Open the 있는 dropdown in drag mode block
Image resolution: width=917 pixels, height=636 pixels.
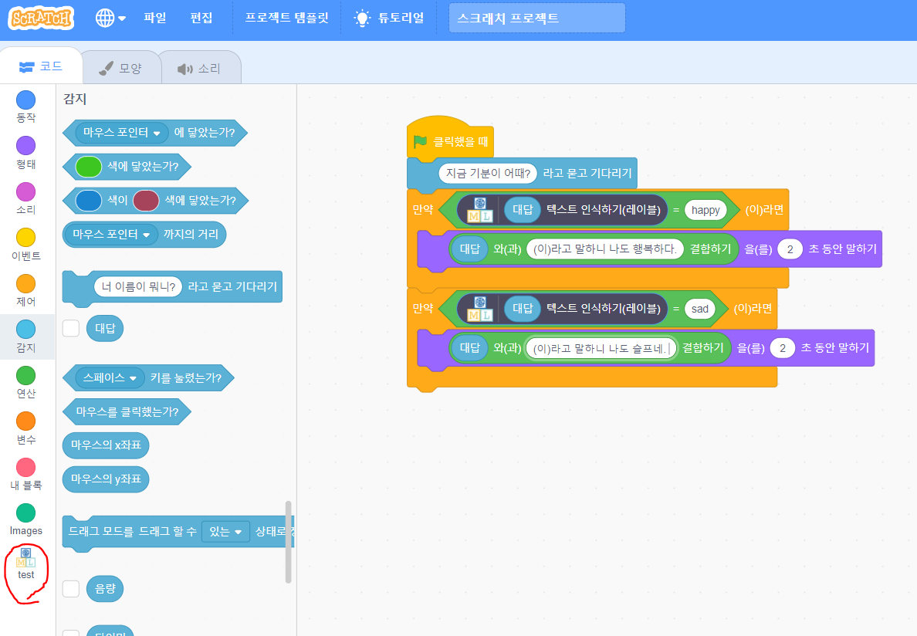[225, 532]
